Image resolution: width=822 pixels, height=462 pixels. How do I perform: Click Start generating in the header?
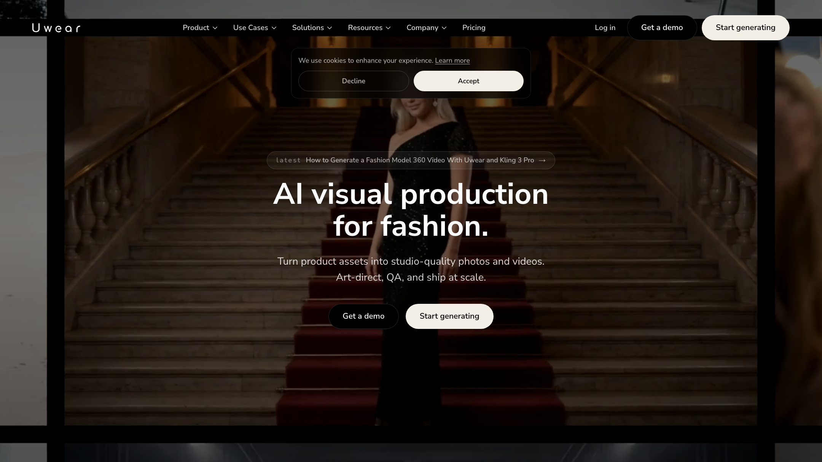click(746, 28)
